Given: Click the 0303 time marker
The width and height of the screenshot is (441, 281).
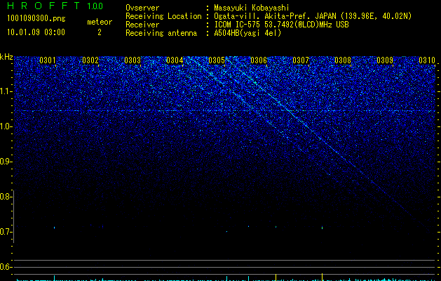Looking at the screenshot, I should pyautogui.click(x=133, y=60).
